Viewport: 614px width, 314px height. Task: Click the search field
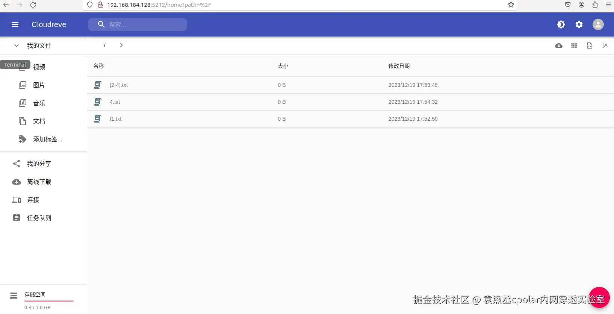138,24
